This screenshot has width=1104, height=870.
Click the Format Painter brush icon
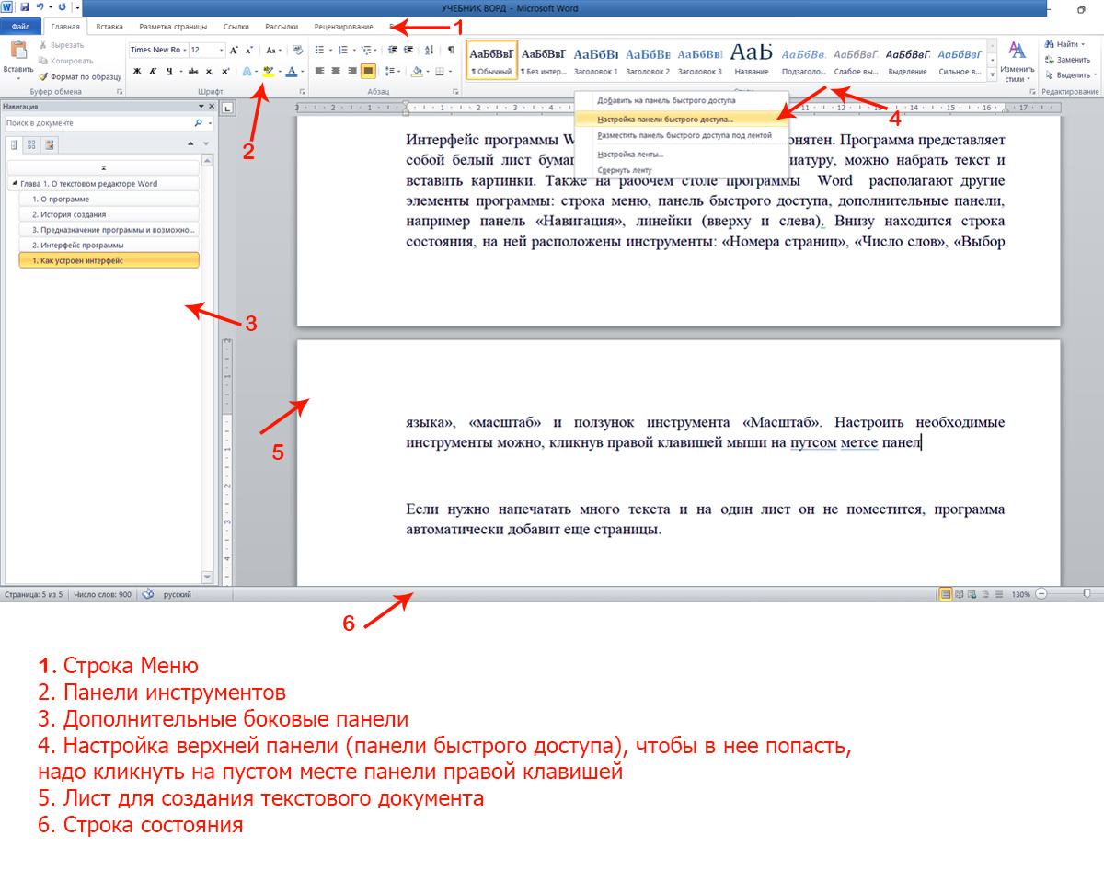coord(43,77)
